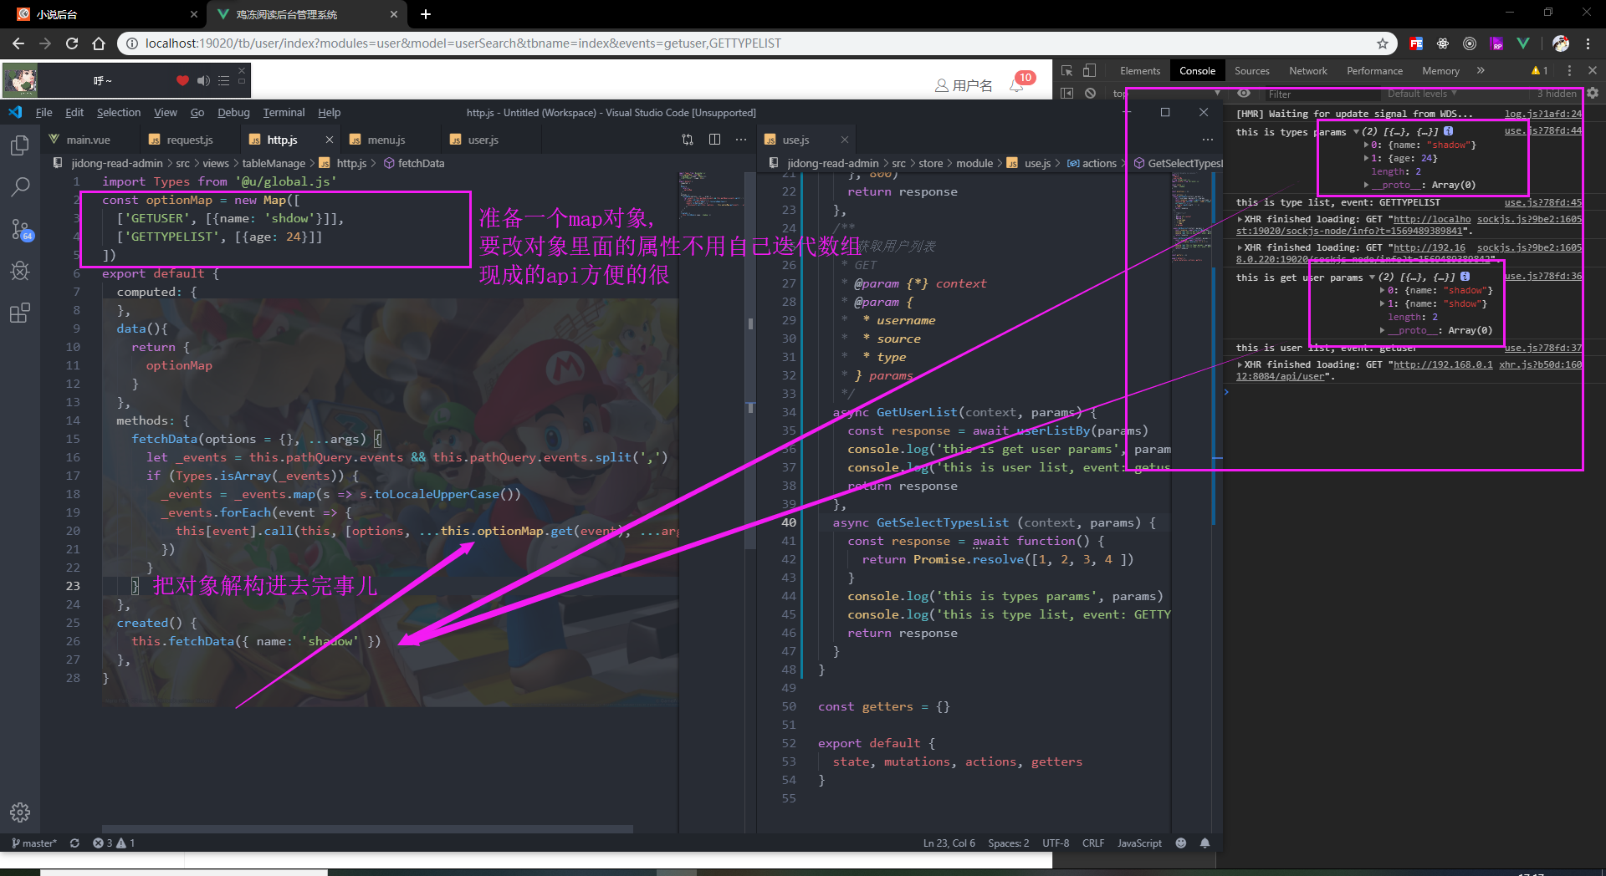
Task: Open the Selection menu in VS Code
Action: coord(119,112)
